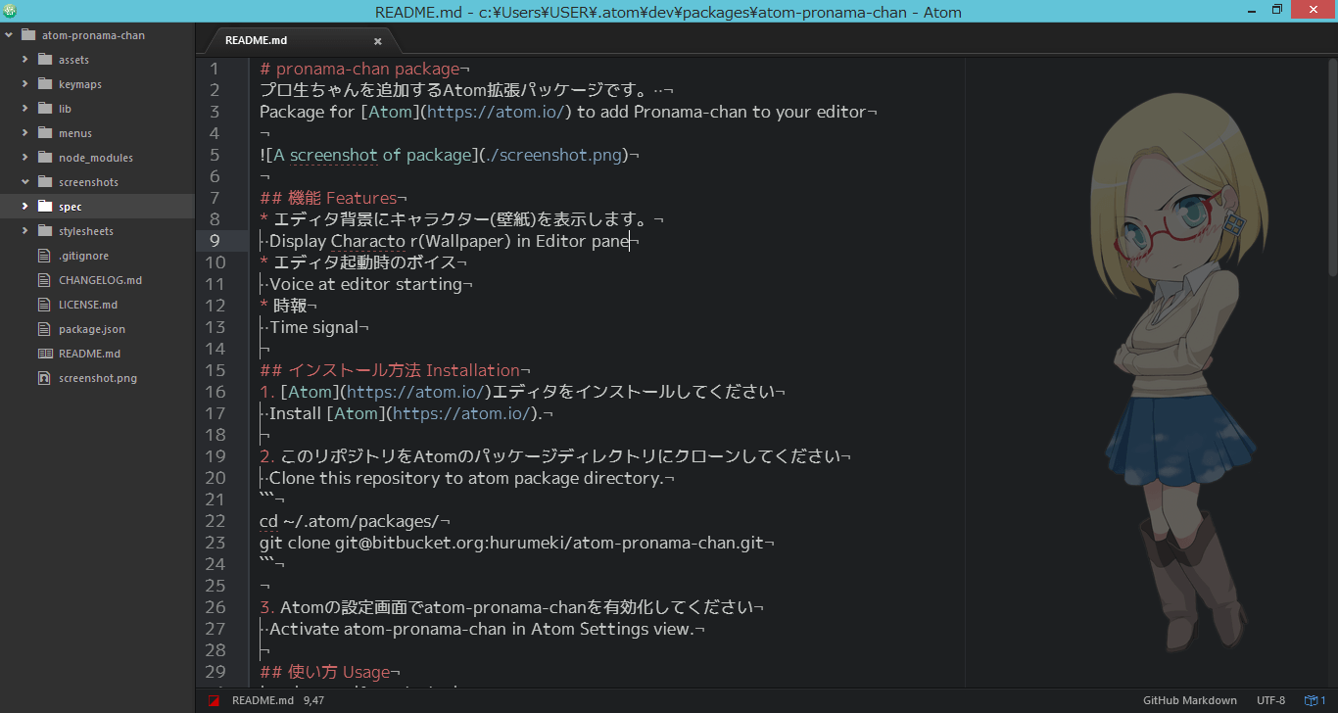
Task: Click 'cd ~/.atom/packages/' text on line 22
Action: pos(351,521)
